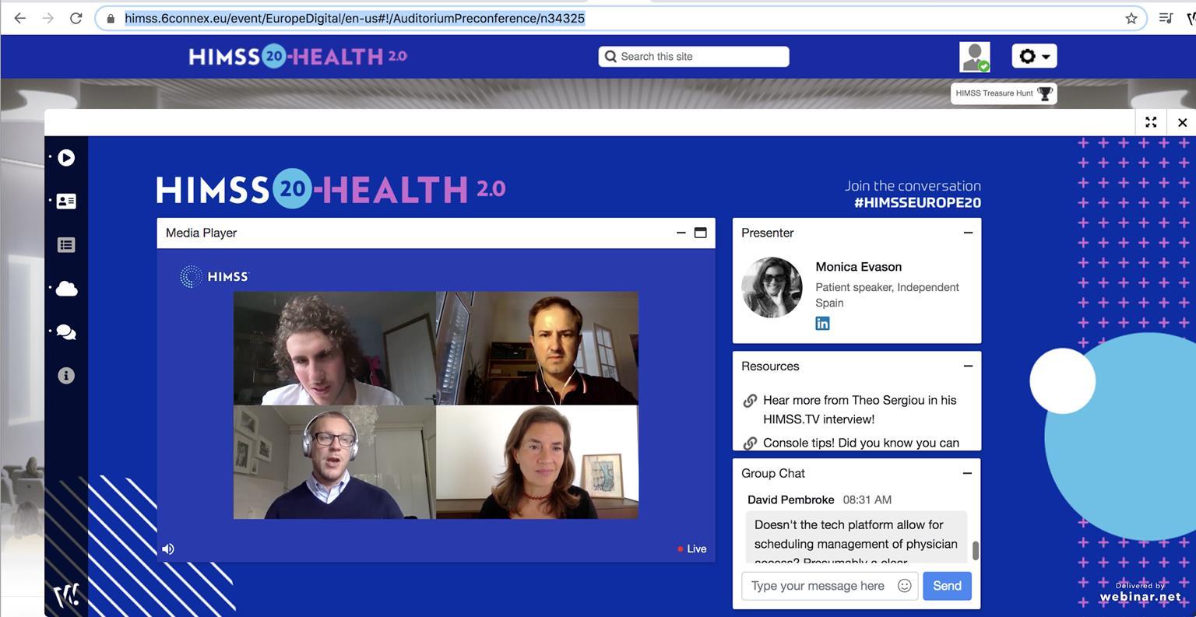Click the webinar.net delivered-by logo
Screen dimensions: 1196x617
tap(1141, 593)
